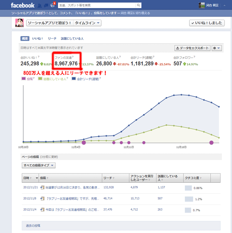
Task: Click the large purple post marker at chart end
Action: (x=211, y=143)
